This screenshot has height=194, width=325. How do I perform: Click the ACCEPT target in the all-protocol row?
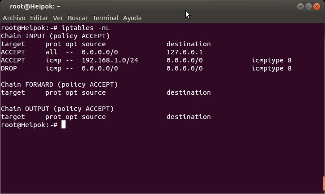coord(13,52)
